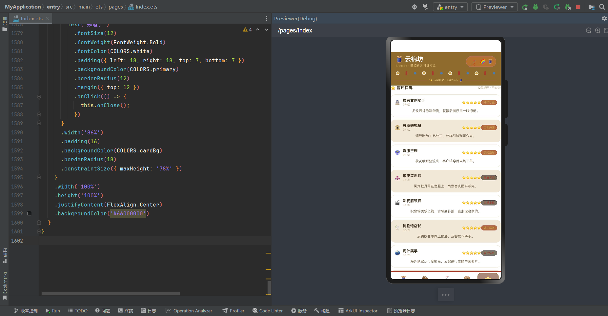Screen dimensions: 608x316
Task: Click the editor vertical scrollbar thumb
Action: point(269,288)
